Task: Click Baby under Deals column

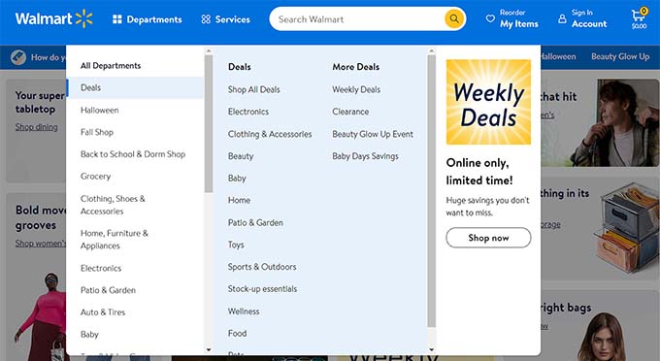Action: point(237,179)
